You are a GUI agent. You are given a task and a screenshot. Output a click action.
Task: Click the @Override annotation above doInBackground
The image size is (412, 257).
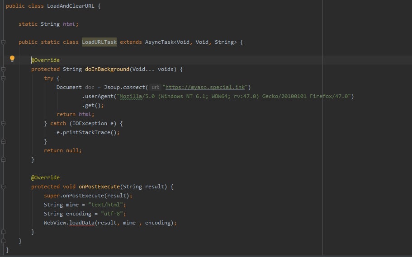[x=45, y=60]
